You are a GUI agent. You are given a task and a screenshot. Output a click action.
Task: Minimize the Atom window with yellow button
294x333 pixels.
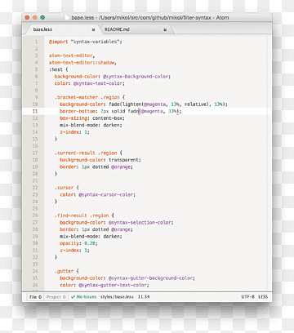coord(35,17)
